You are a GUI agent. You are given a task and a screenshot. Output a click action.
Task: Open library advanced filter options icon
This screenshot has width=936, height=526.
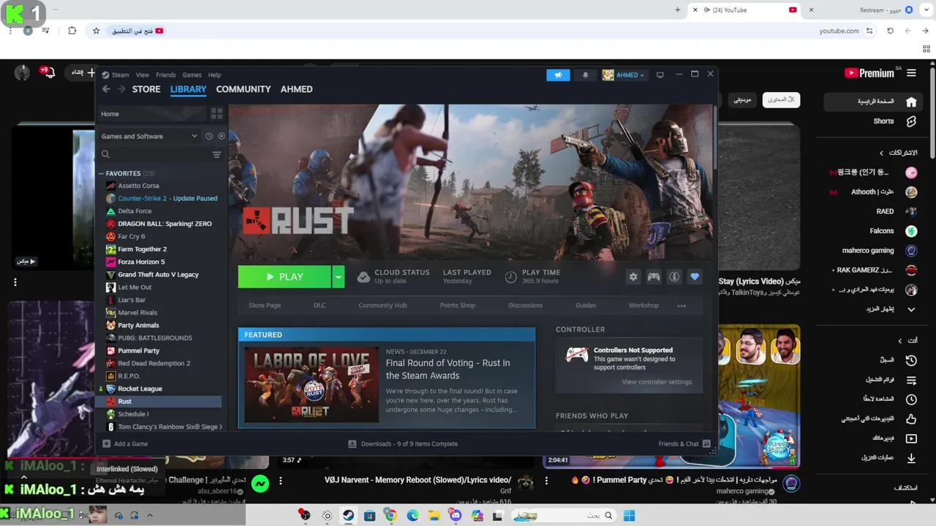point(216,154)
